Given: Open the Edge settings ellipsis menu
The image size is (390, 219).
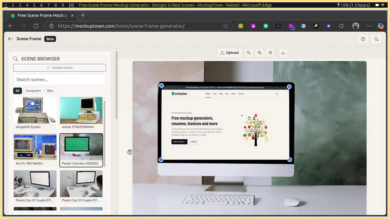Looking at the screenshot, I should coord(369,26).
